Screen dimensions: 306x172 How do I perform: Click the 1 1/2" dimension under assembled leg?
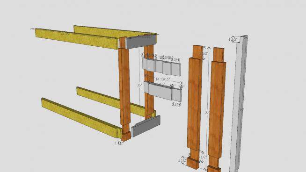[119, 143]
